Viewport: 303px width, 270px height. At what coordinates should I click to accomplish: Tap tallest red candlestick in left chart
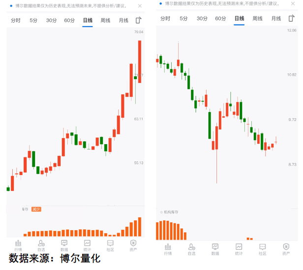pos(140,61)
